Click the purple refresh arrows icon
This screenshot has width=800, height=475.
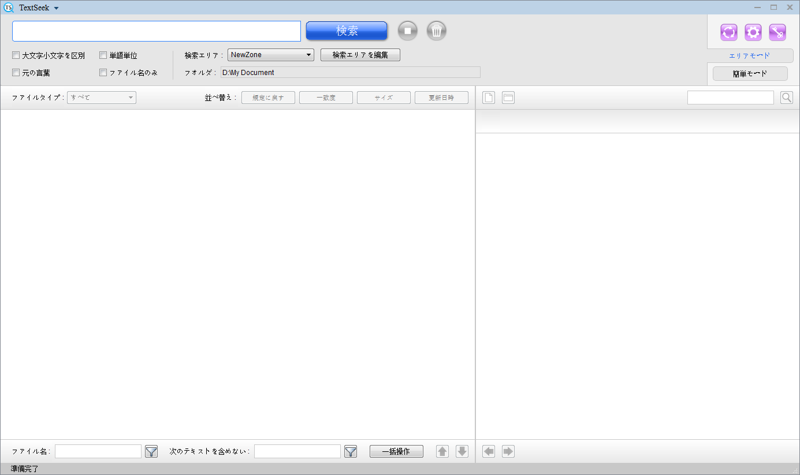[728, 32]
